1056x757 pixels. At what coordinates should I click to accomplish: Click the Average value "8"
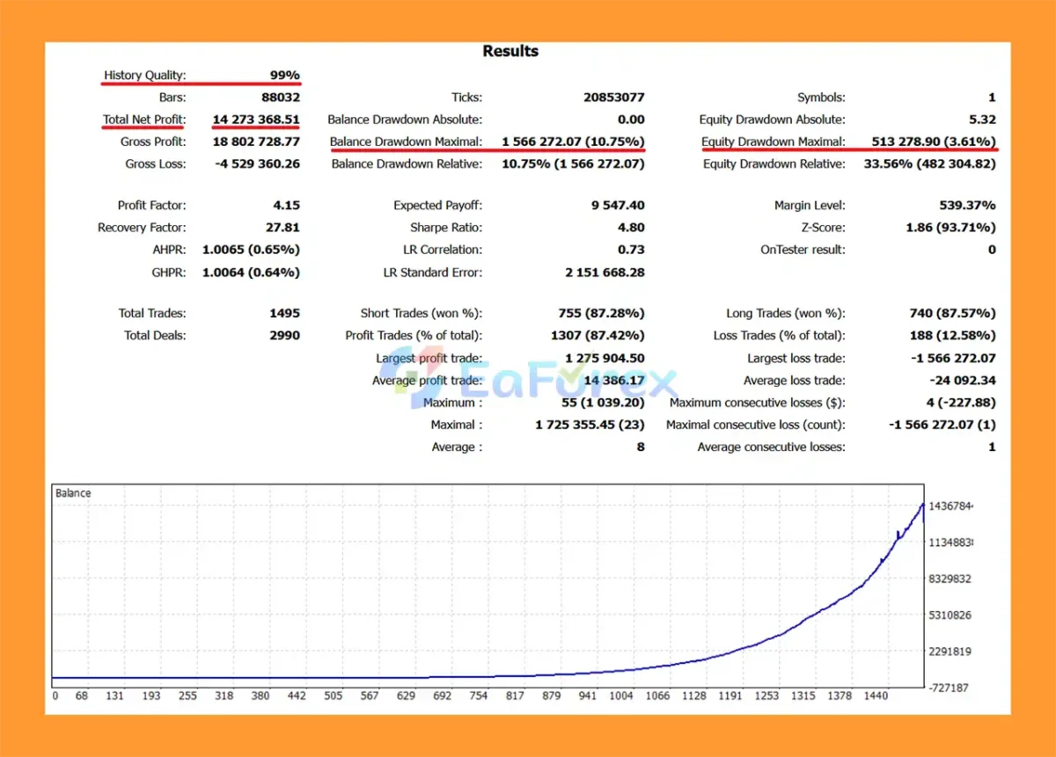click(x=641, y=447)
